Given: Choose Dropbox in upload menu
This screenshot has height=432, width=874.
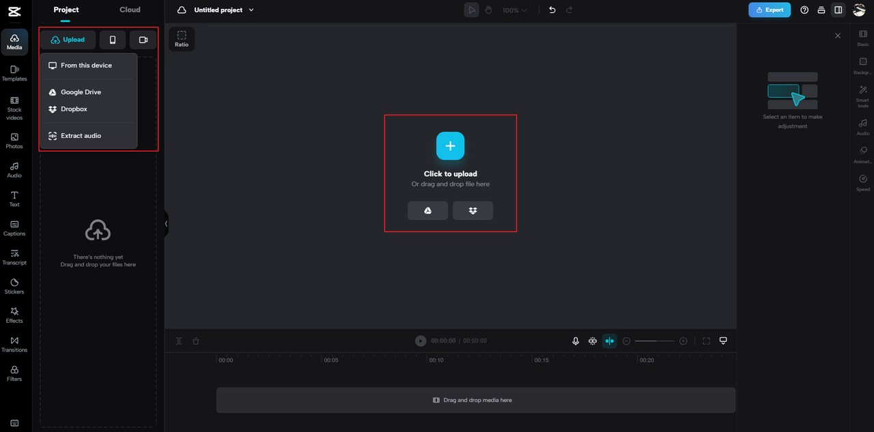Looking at the screenshot, I should 89,109.
